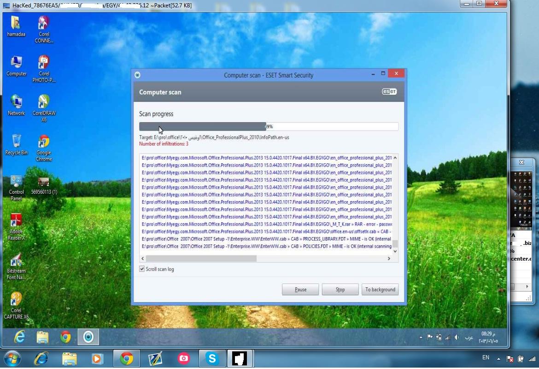This screenshot has height=369, width=539.
Task: Click the remote tray network signal icon
Action: [448, 337]
